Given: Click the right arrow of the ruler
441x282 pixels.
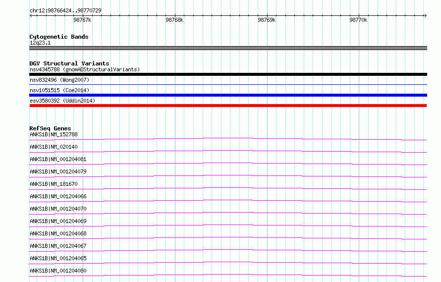Looking at the screenshot, I should pyautogui.click(x=425, y=15).
